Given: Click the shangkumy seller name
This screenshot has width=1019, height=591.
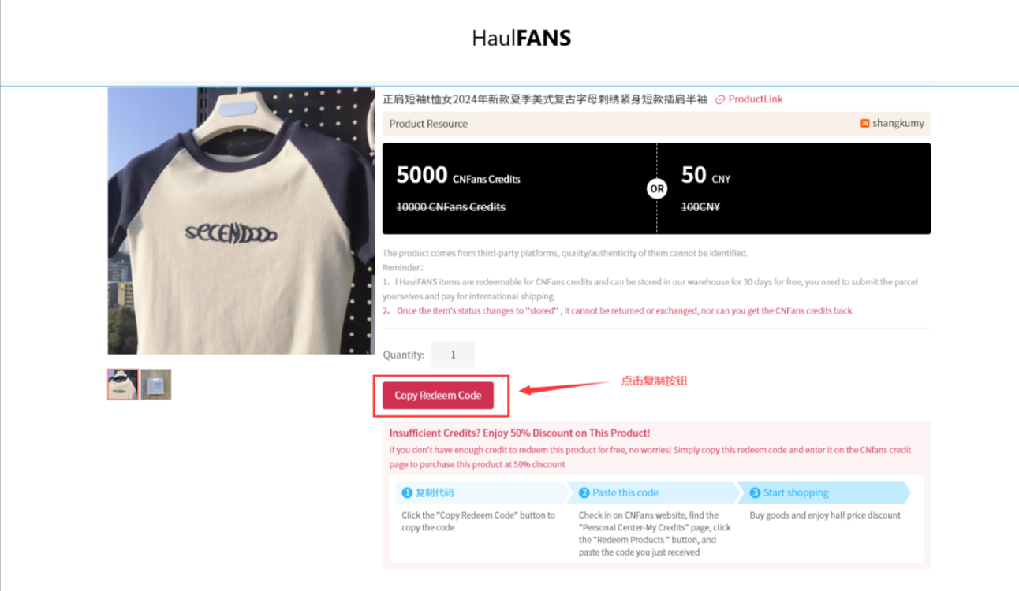Looking at the screenshot, I should (898, 124).
